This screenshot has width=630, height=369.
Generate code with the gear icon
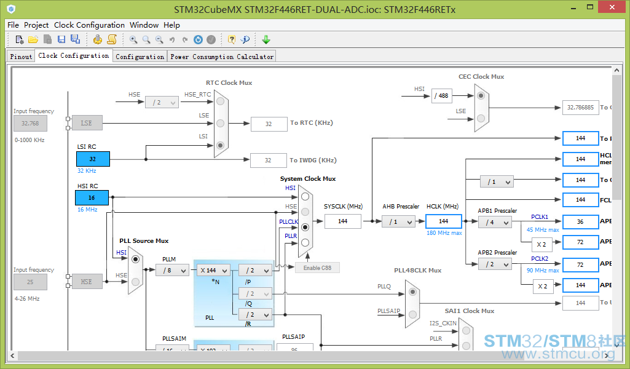[98, 39]
